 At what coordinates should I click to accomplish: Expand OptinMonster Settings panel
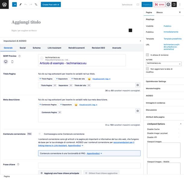164,81
